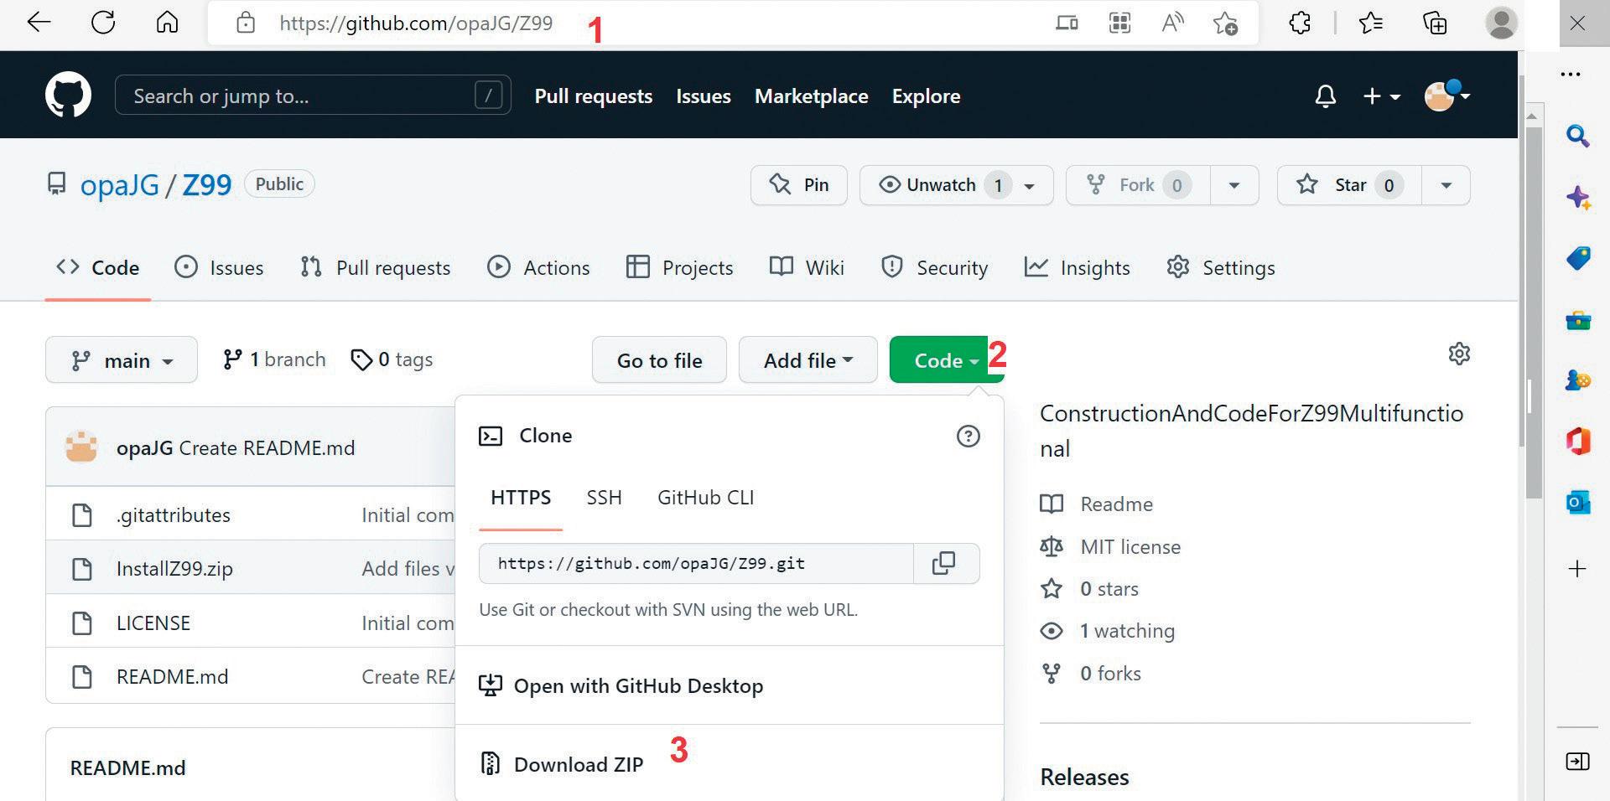Screen dimensions: 1610x801
Task: View the 1 branch link
Action: [274, 359]
